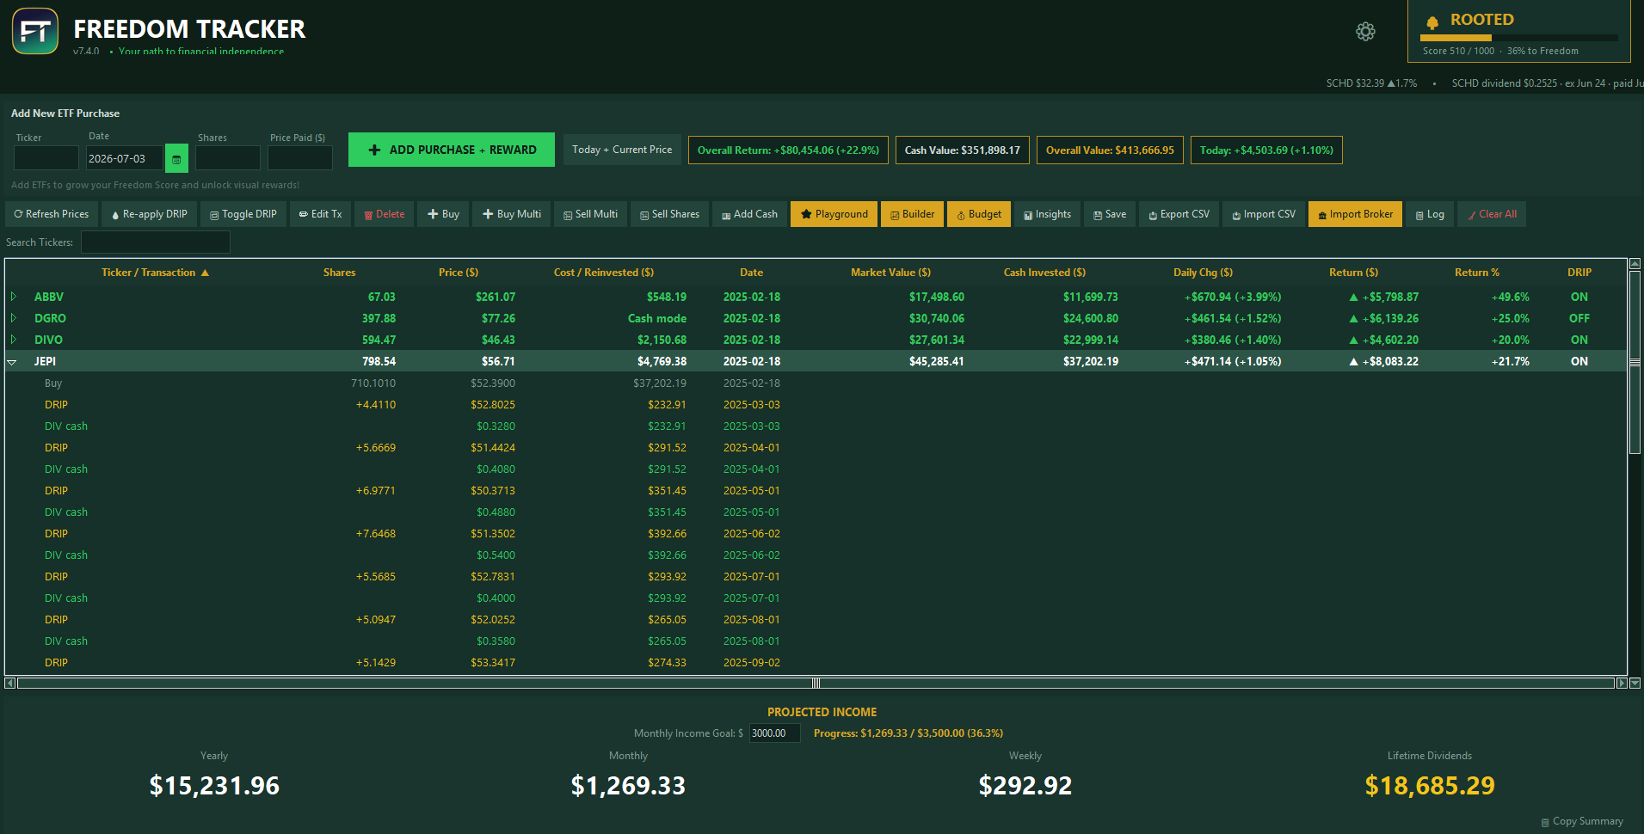Open Edit Tx for selected transaction
Viewport: 1644px width, 834px height.
pos(320,214)
